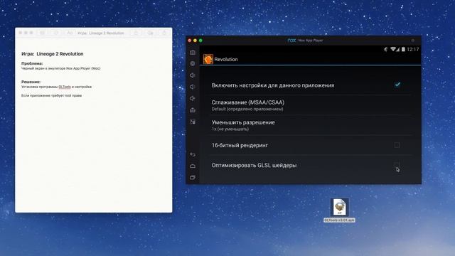The image size is (455, 256).
Task: Click 'Включить настройки для данного приложения' label
Action: pyautogui.click(x=273, y=85)
